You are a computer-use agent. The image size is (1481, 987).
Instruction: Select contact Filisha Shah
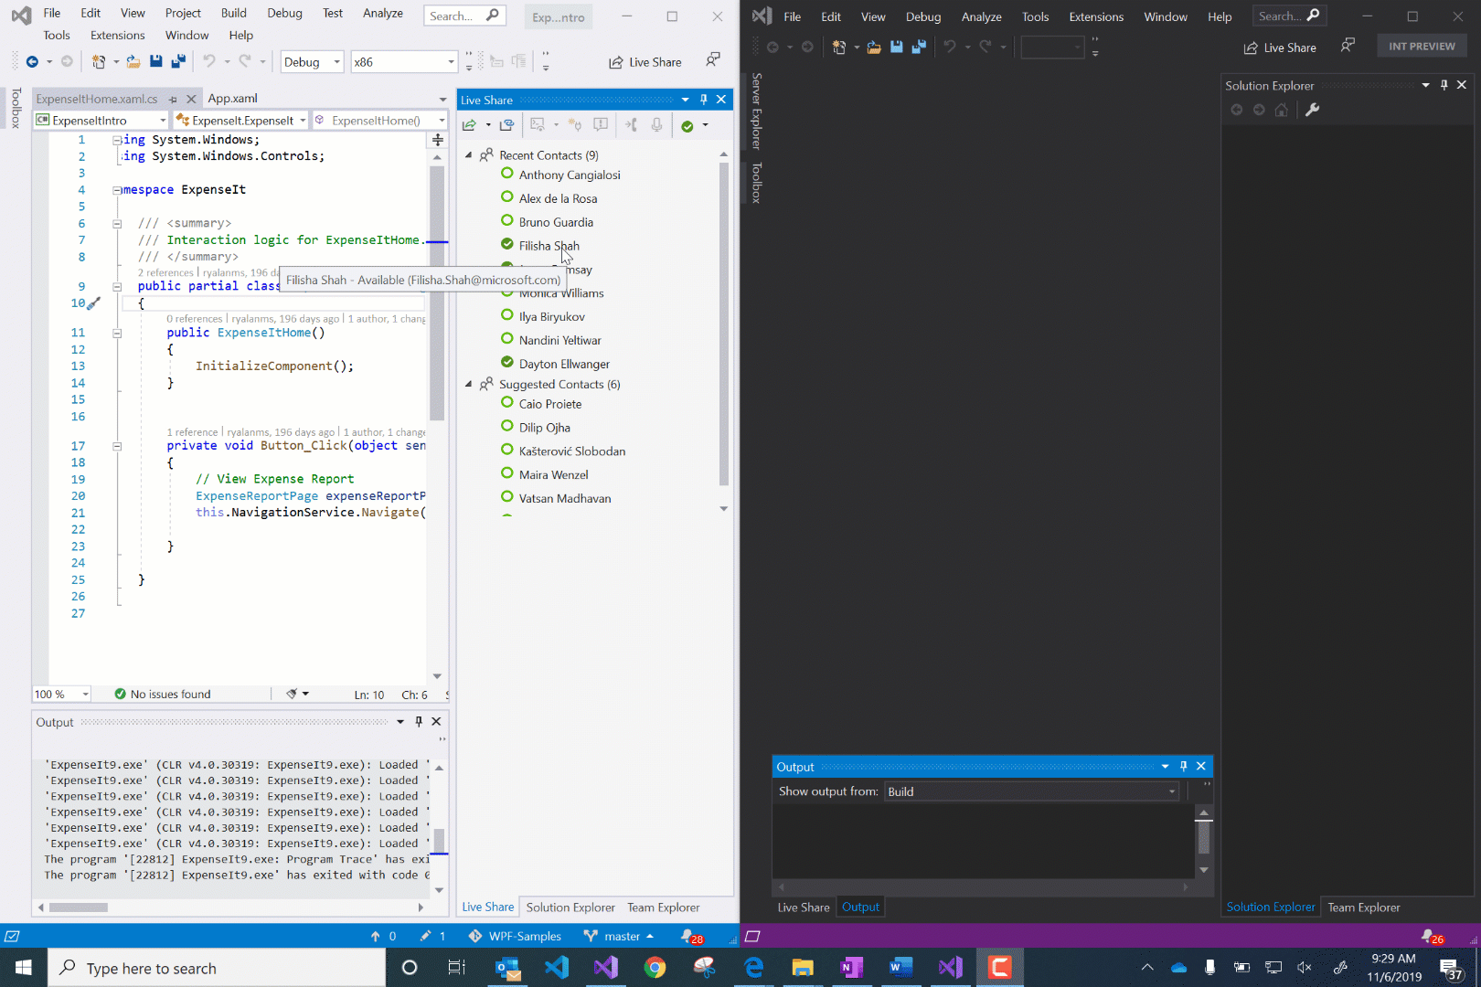coord(549,246)
